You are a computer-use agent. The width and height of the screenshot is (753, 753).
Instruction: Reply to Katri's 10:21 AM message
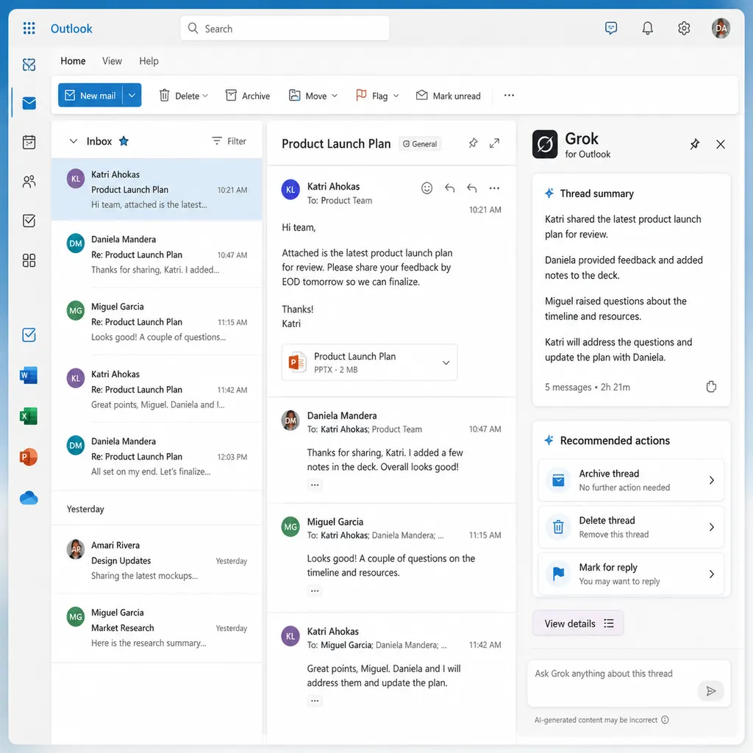449,188
